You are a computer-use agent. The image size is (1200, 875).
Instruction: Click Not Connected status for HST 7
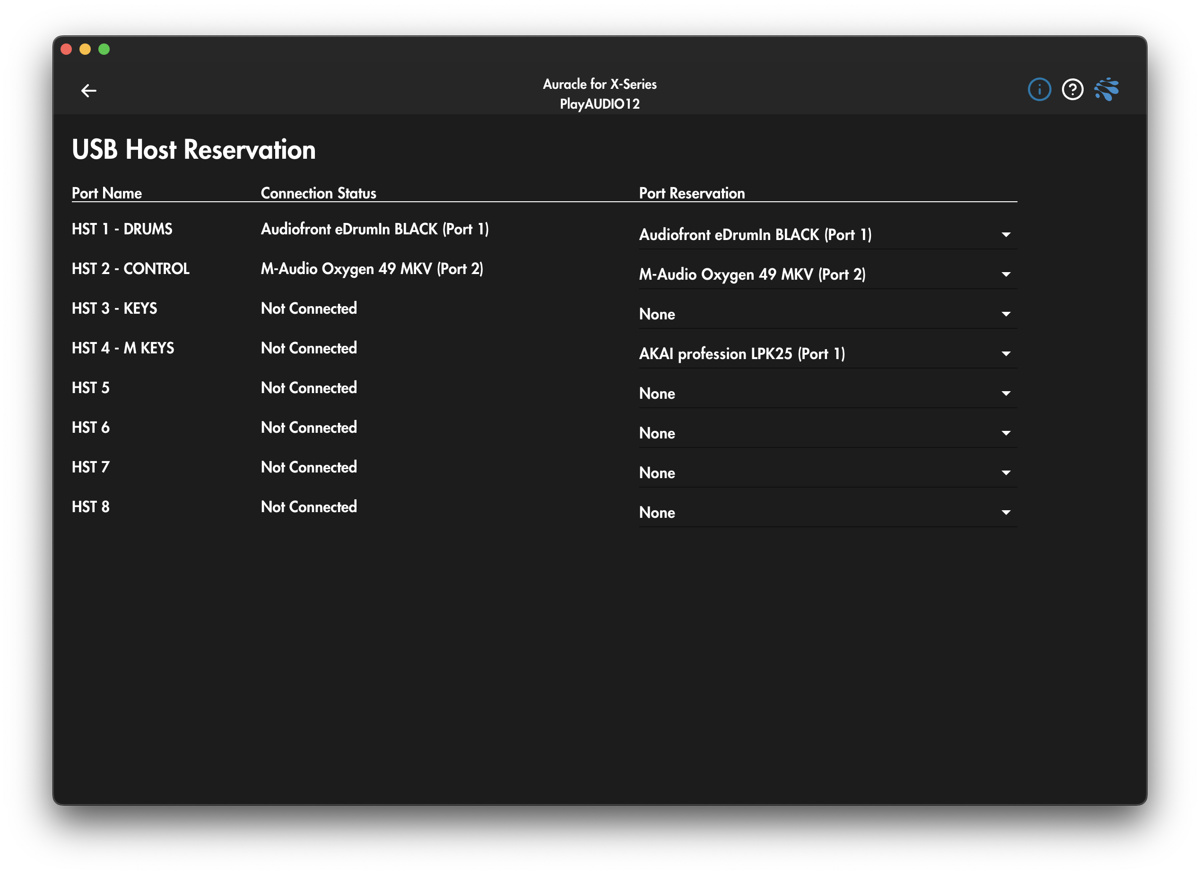coord(309,467)
